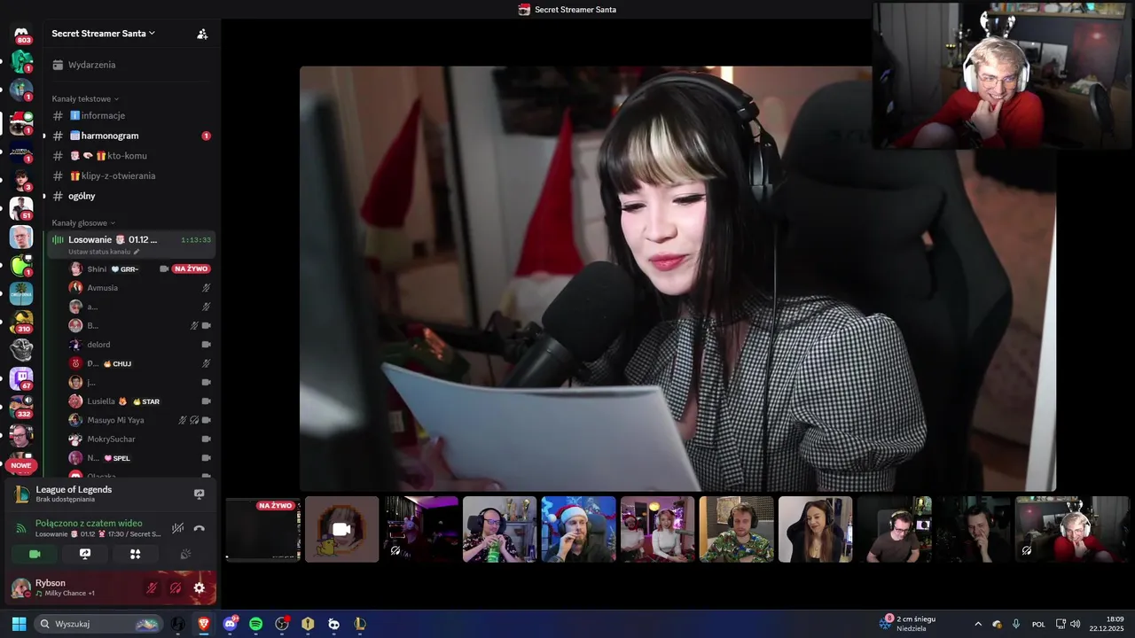Collapse the Kanały tekstowe category
This screenshot has height=638, width=1135.
(85, 98)
